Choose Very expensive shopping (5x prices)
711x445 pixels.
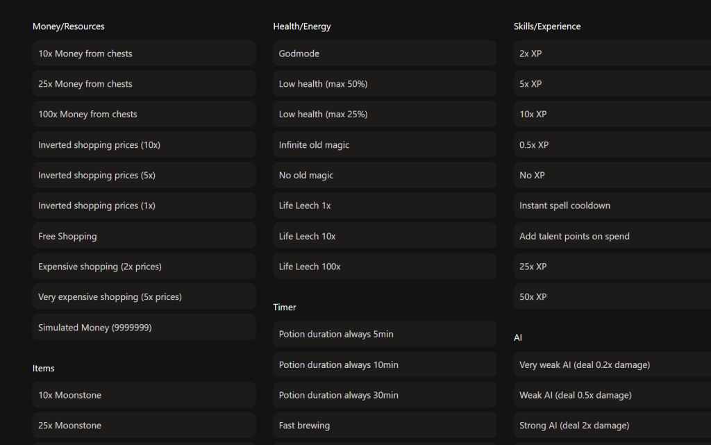pos(144,297)
